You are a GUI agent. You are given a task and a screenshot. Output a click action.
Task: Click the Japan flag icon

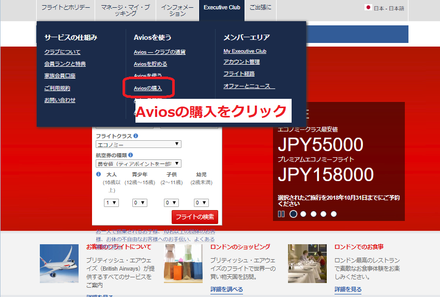pos(368,8)
